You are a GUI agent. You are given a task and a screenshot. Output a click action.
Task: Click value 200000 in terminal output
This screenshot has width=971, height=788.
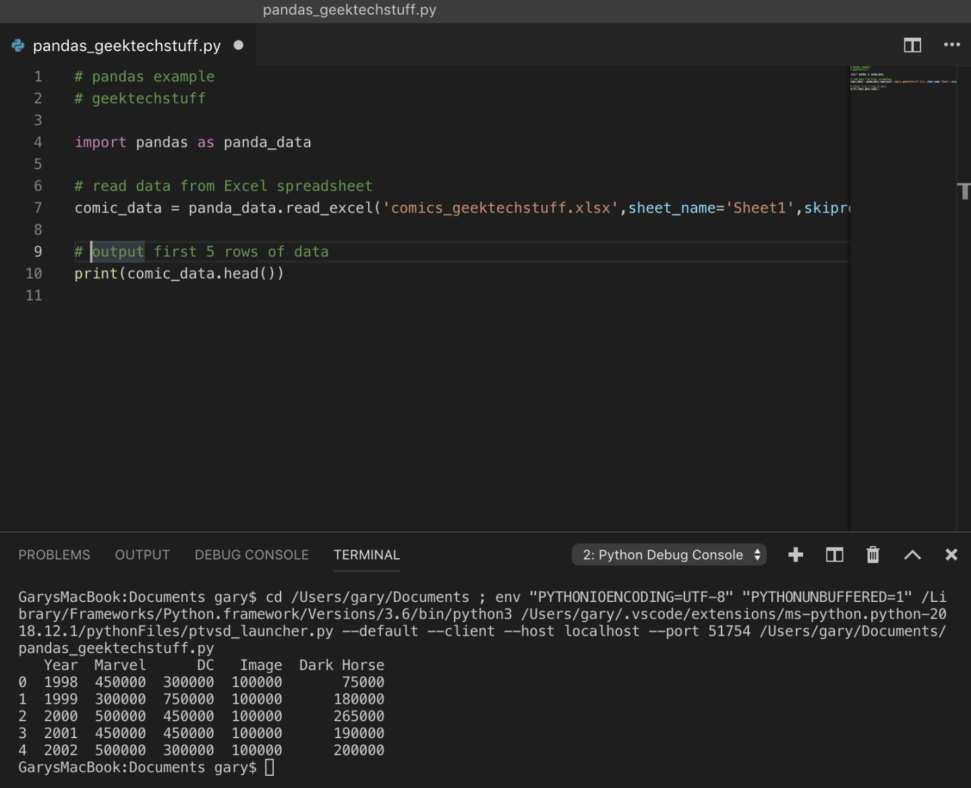click(359, 750)
